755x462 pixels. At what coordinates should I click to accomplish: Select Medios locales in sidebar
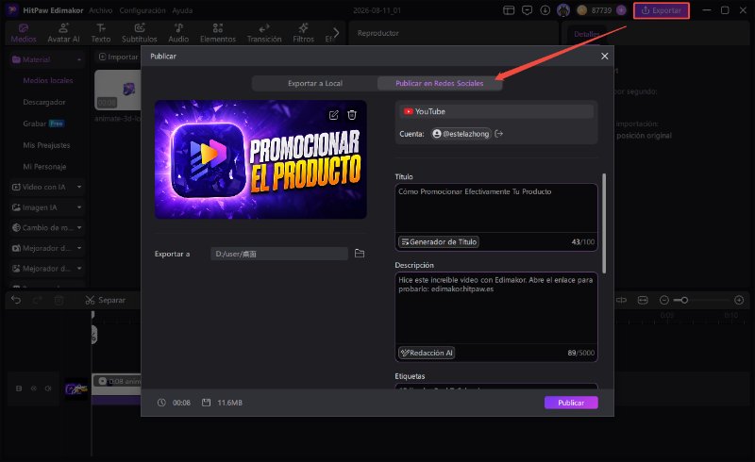click(48, 80)
